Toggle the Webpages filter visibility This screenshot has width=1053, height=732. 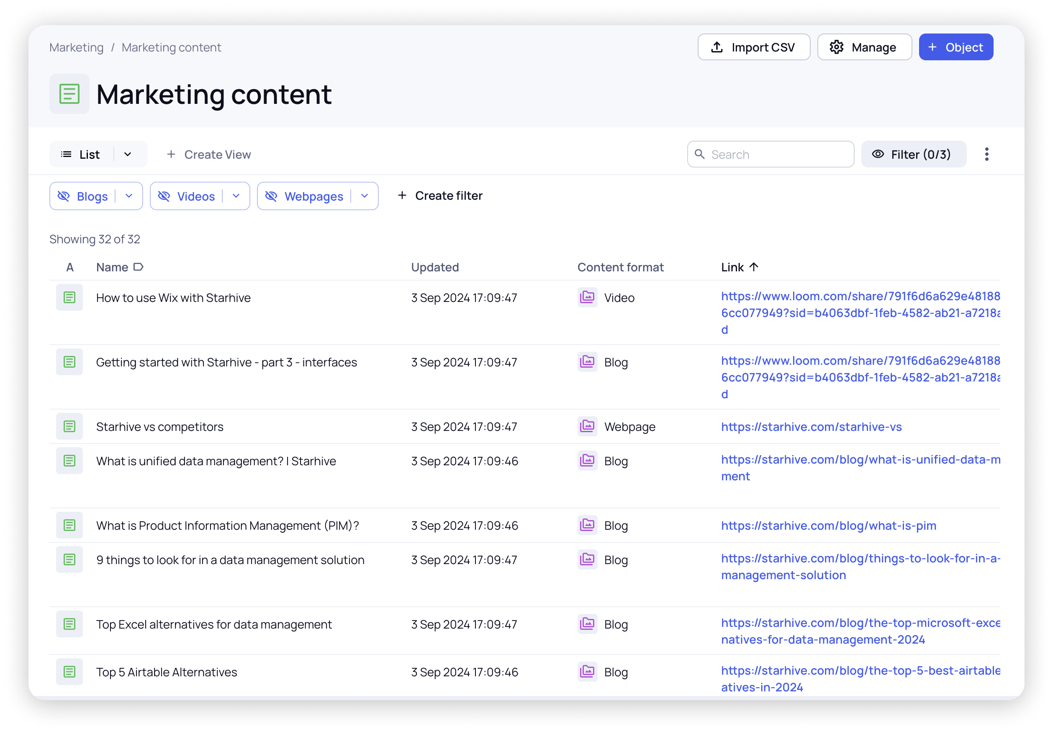(x=271, y=196)
